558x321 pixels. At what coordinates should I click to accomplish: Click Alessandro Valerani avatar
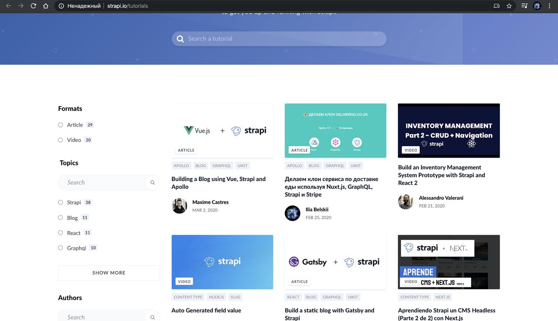click(406, 201)
